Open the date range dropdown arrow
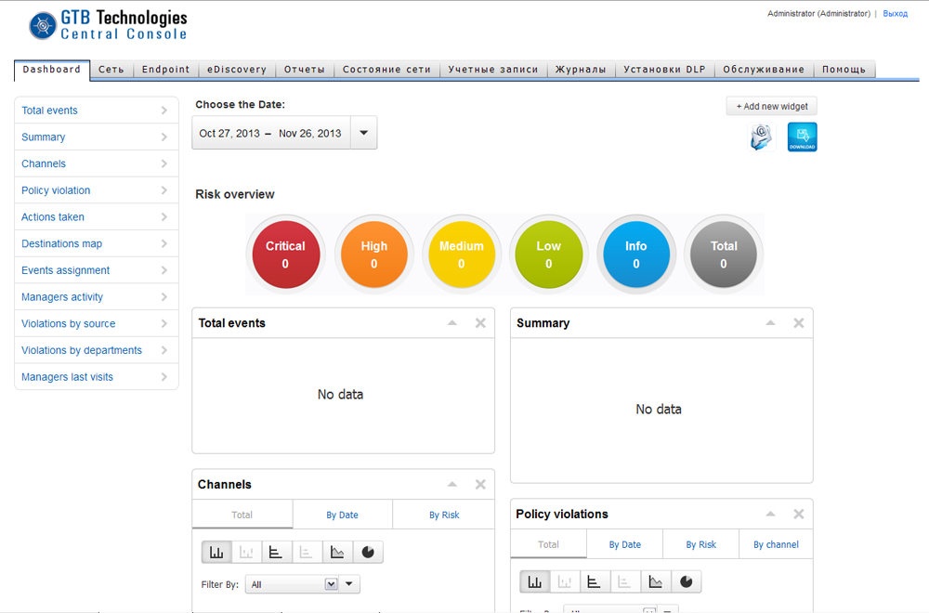Screen dimensions: 929x613 pos(364,133)
